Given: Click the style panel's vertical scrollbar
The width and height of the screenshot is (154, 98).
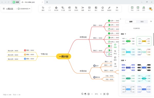Looking at the screenshot, I should [153, 39].
